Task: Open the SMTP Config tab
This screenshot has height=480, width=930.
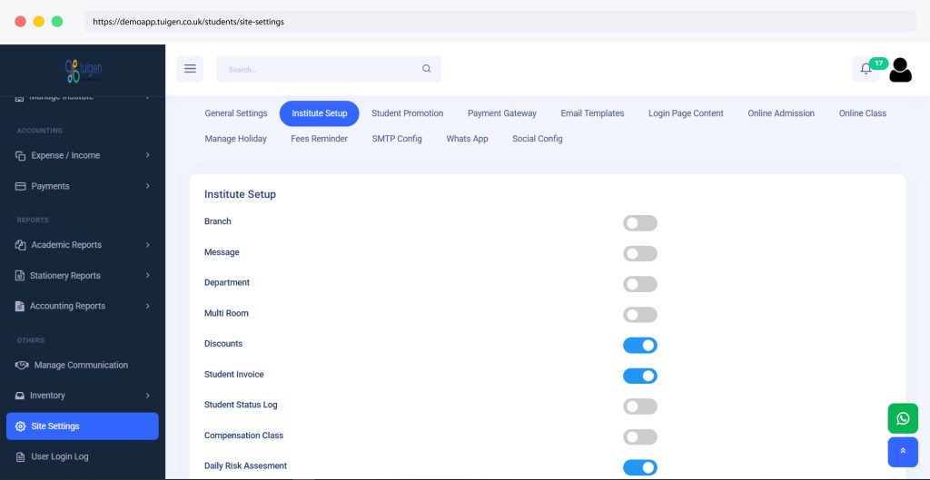Action: coord(397,139)
